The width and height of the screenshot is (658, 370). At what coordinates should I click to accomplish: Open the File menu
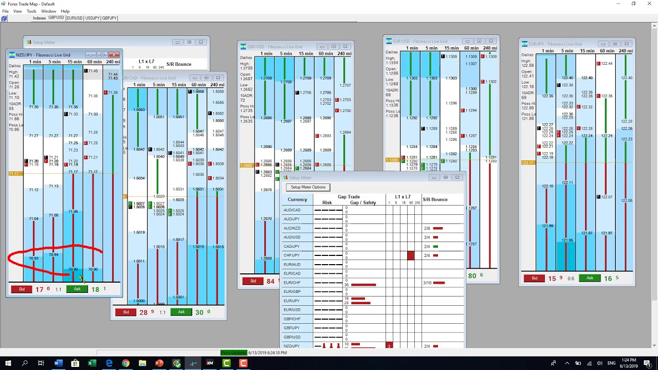point(6,11)
